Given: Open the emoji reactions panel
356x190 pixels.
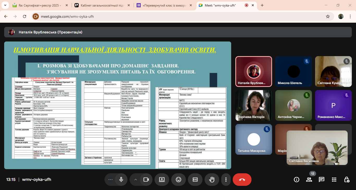Looking at the screenshot, I should 179,180.
